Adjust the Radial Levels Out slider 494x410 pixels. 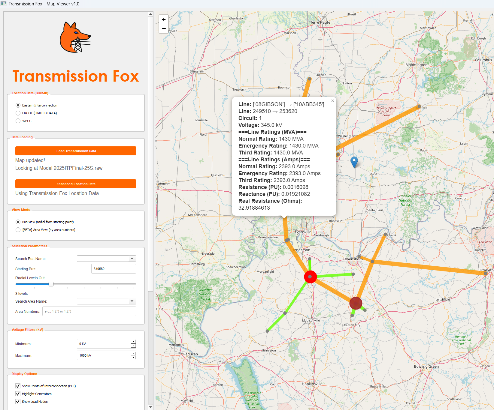click(51, 284)
